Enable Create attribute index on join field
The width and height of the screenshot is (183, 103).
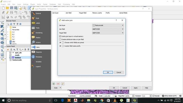[x=60, y=39]
